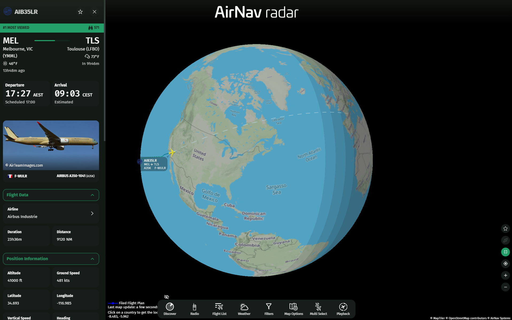Center map on my location
The width and height of the screenshot is (512, 320).
point(505,264)
